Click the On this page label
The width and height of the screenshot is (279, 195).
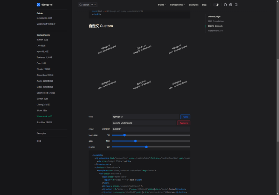tap(214, 16)
